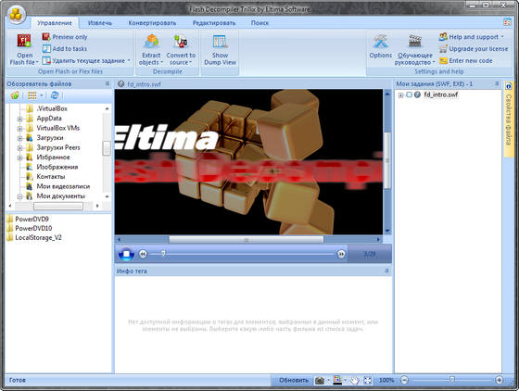Open Help and support menu
This screenshot has height=391, width=519.
pyautogui.click(x=472, y=37)
